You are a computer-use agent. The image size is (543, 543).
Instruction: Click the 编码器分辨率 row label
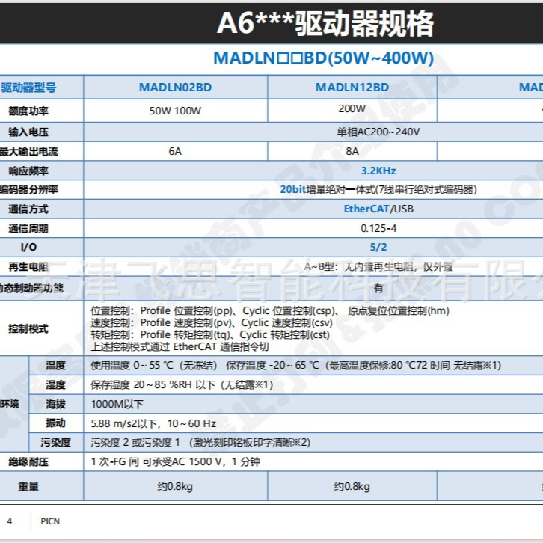click(x=28, y=190)
